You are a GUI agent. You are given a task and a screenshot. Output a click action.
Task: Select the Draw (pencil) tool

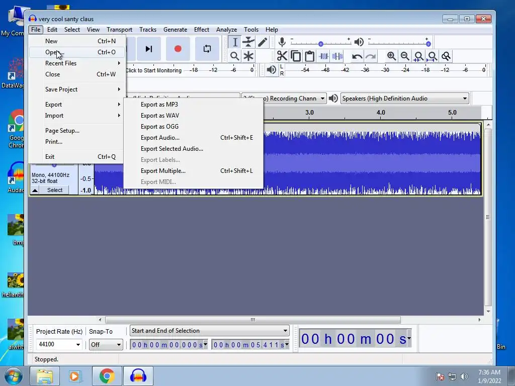[x=263, y=42]
